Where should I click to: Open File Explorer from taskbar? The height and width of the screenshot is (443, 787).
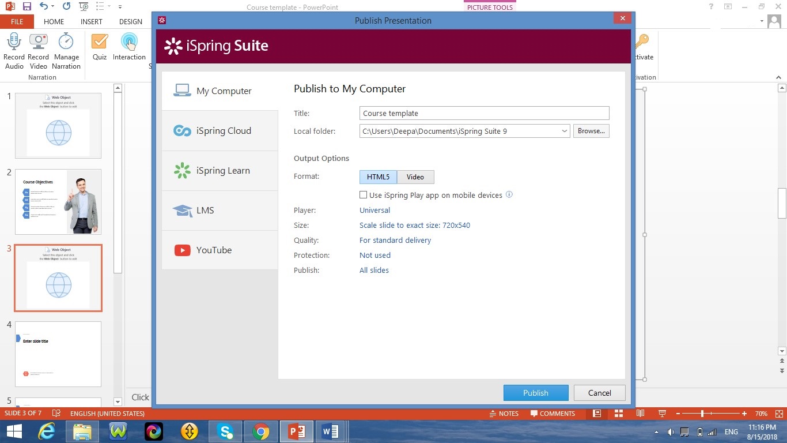click(x=82, y=431)
